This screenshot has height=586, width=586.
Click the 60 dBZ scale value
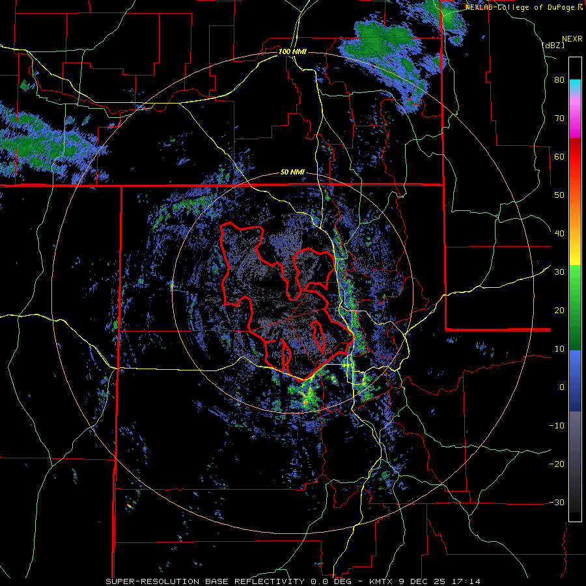pyautogui.click(x=559, y=156)
